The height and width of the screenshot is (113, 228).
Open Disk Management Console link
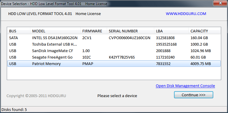point(185,86)
